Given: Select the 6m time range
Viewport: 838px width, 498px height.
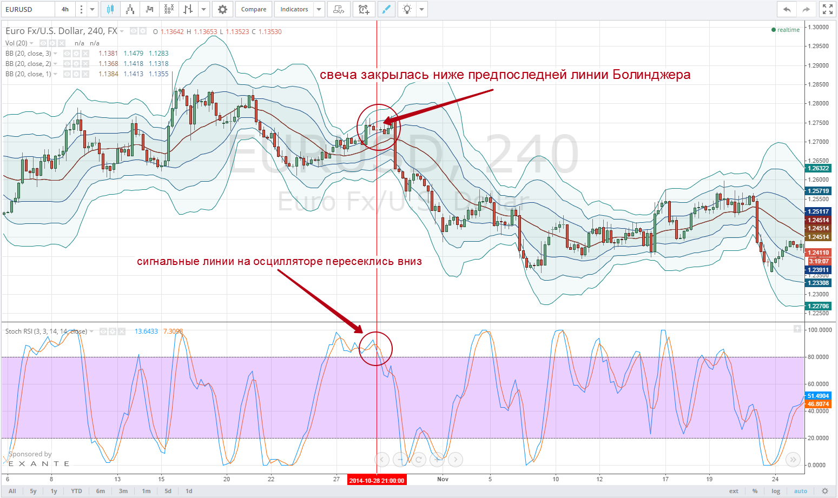Looking at the screenshot, I should (100, 491).
